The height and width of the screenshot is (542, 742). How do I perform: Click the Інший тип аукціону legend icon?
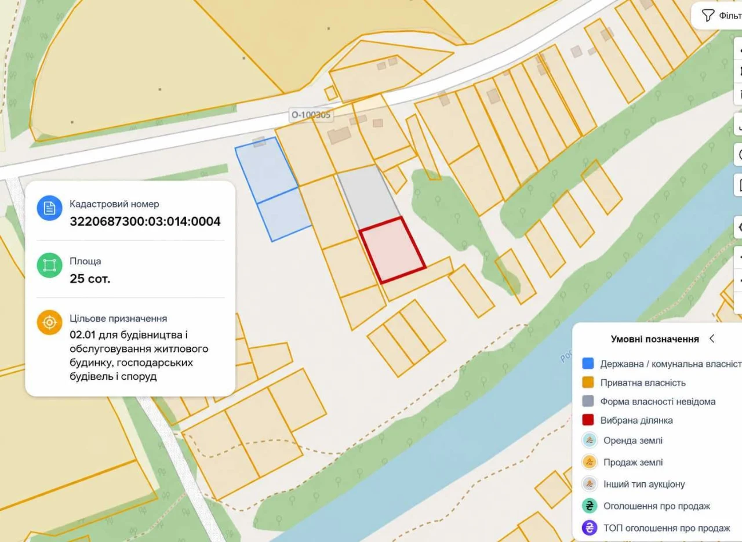590,484
